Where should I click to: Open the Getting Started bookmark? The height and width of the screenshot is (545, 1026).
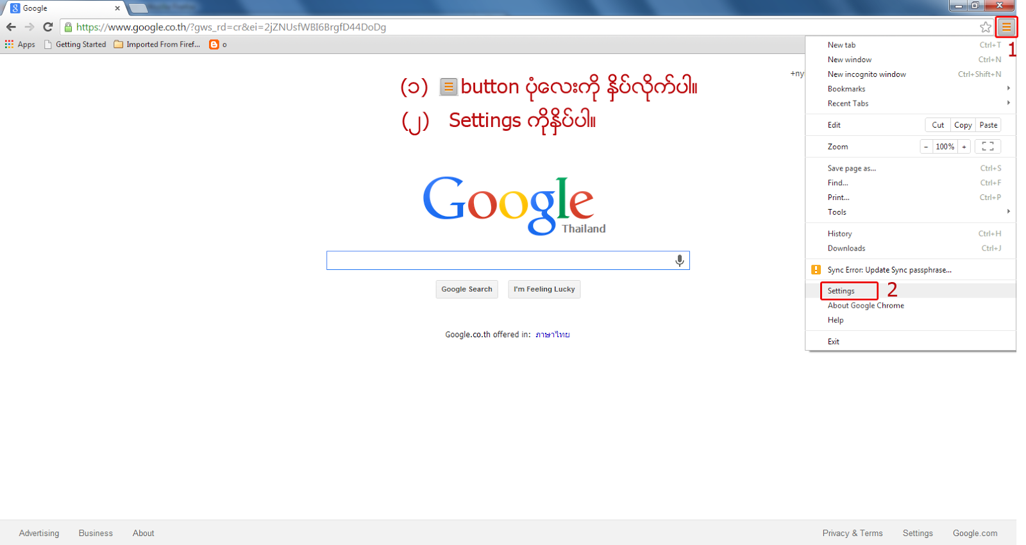tap(75, 44)
